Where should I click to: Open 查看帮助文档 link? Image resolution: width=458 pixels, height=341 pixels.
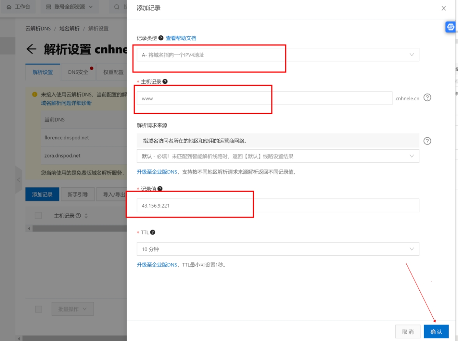pyautogui.click(x=181, y=38)
